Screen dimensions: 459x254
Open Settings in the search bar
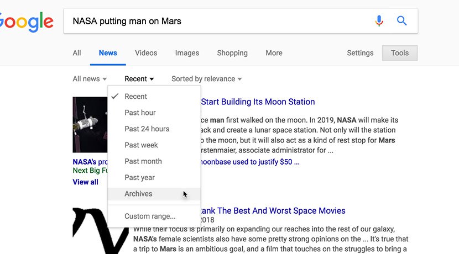pos(360,53)
